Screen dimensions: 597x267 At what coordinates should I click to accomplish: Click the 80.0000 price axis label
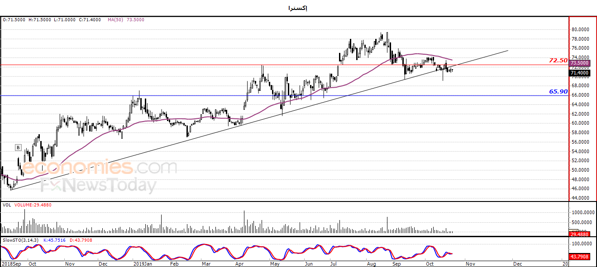coord(580,29)
